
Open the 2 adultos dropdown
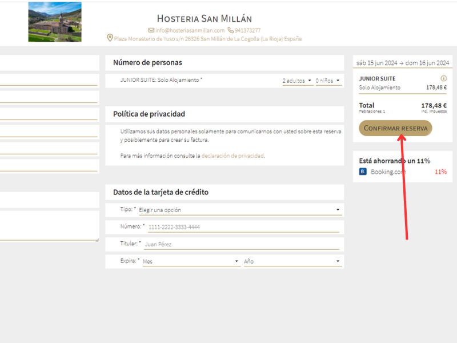[x=297, y=81]
